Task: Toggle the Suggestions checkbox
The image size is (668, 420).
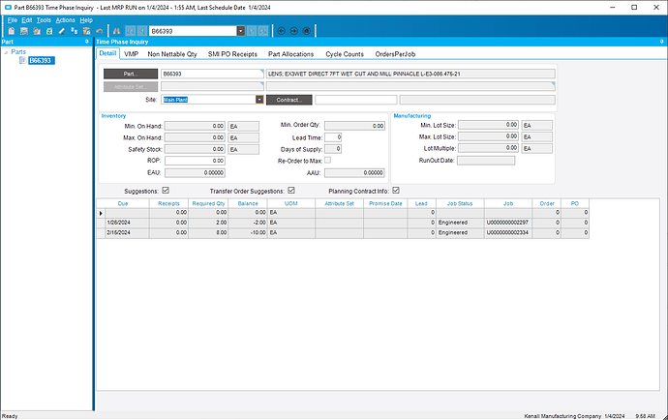Action: [x=166, y=191]
